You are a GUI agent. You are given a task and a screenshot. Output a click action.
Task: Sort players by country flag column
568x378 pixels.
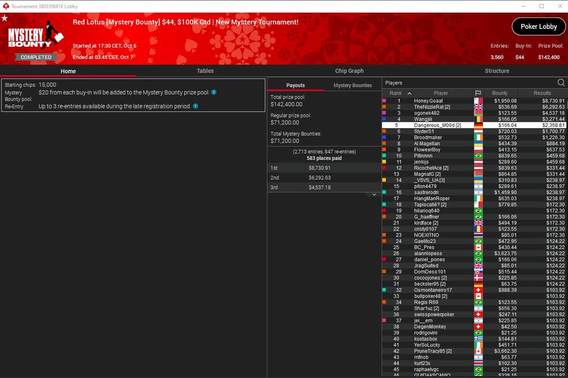click(x=478, y=93)
